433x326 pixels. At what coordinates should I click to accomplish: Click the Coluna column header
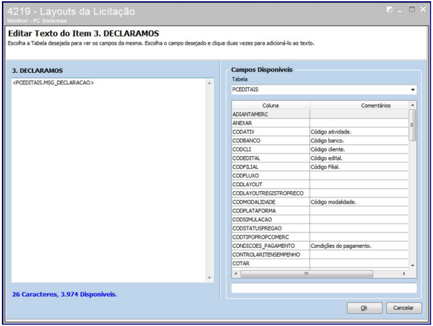(x=271, y=106)
